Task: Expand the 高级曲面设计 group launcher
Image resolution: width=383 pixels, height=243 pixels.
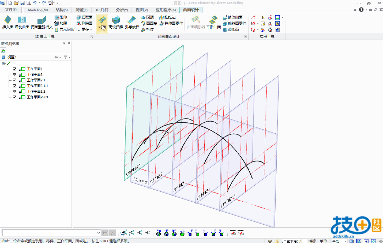Action: [245, 37]
